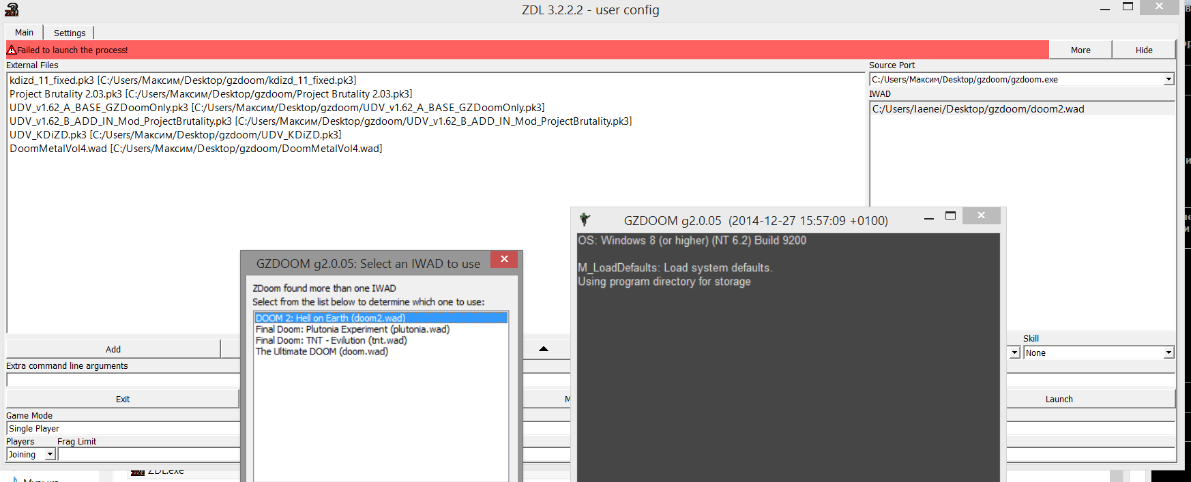Choose DOOM 2: Hell on Earth IWAD
The width and height of the screenshot is (1191, 482).
click(381, 318)
